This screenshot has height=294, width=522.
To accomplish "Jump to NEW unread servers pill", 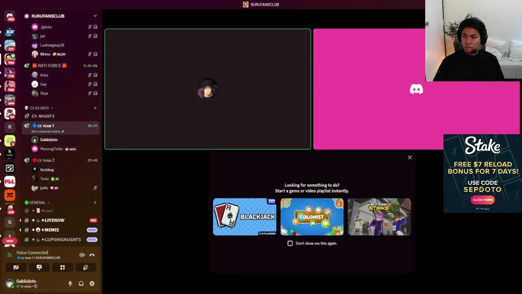I will [x=10, y=241].
